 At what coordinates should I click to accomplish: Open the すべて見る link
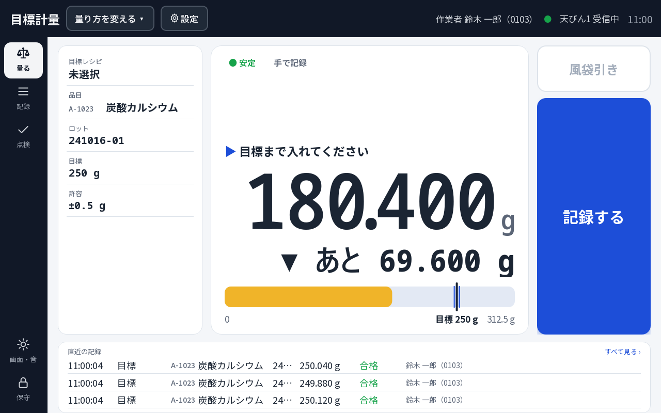coord(623,352)
